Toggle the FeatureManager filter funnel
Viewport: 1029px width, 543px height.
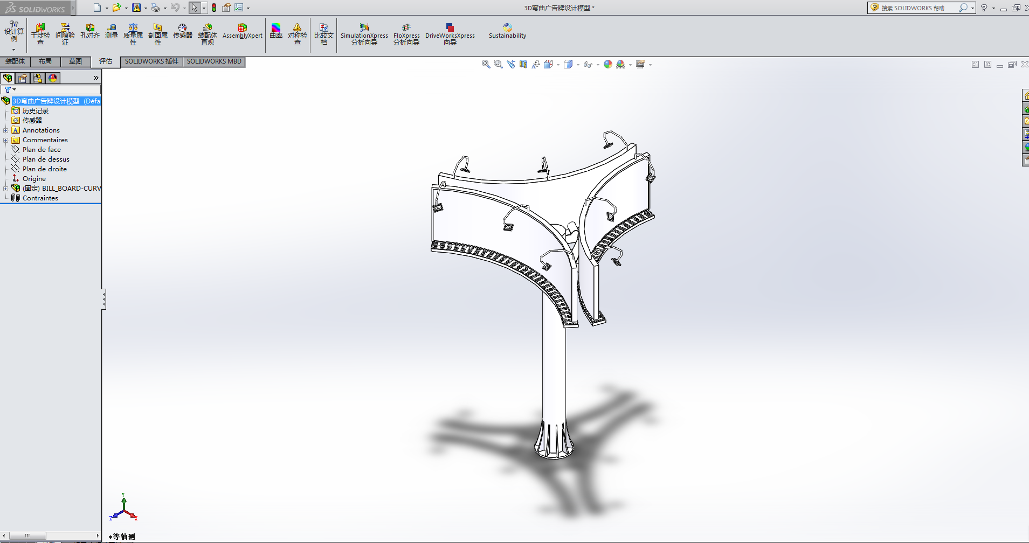7,89
